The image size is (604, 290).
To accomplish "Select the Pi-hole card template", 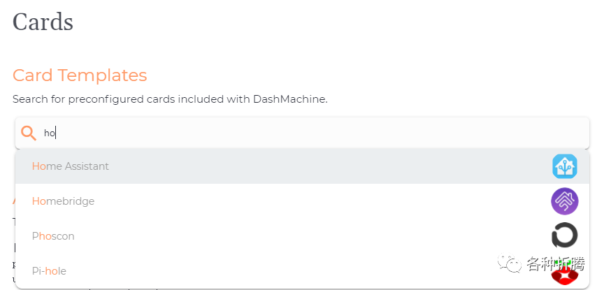I will (x=49, y=271).
